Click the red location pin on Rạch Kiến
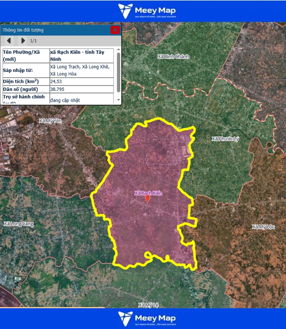This screenshot has height=329, width=286. click(x=148, y=199)
